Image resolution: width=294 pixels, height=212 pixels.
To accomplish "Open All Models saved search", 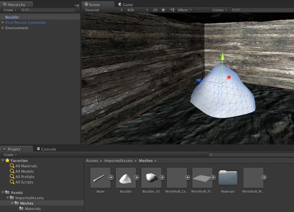I will click(x=22, y=171).
